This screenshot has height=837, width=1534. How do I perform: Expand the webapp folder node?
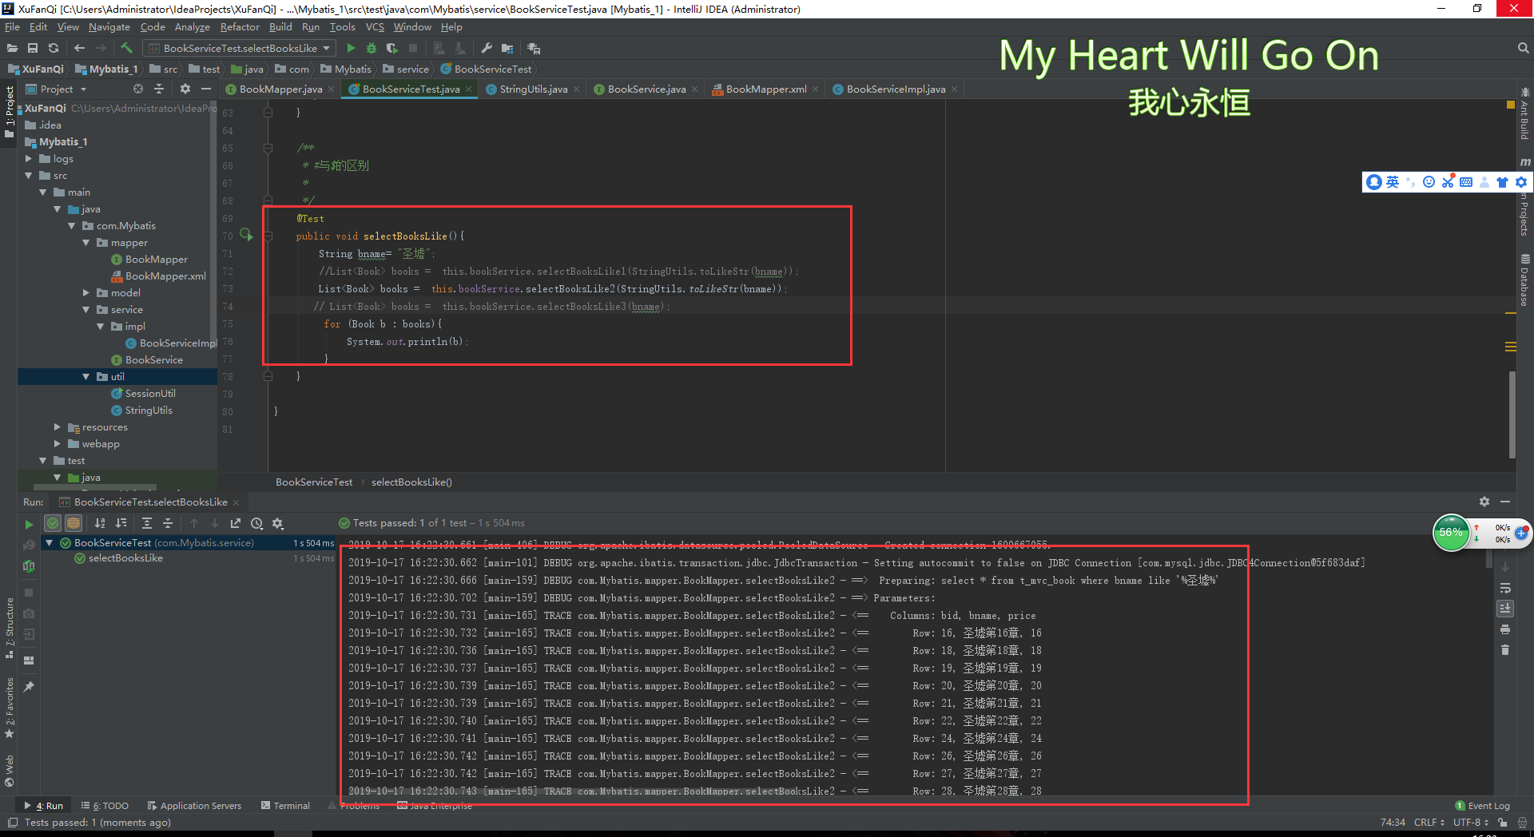click(x=58, y=444)
